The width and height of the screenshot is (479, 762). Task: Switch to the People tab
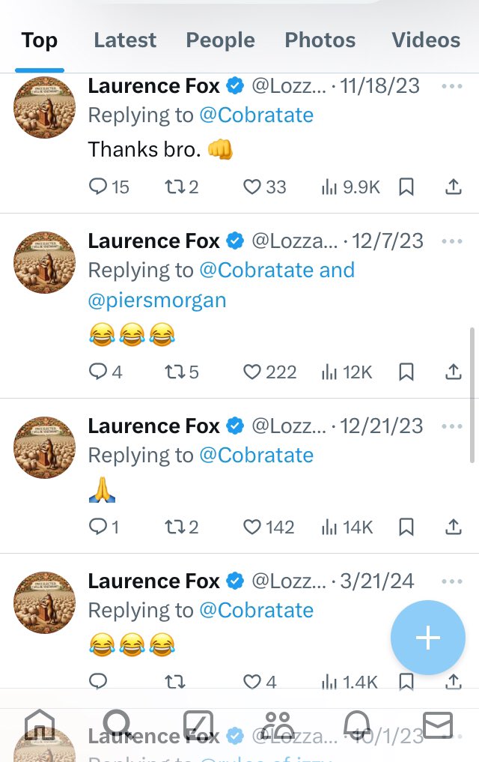coord(220,40)
